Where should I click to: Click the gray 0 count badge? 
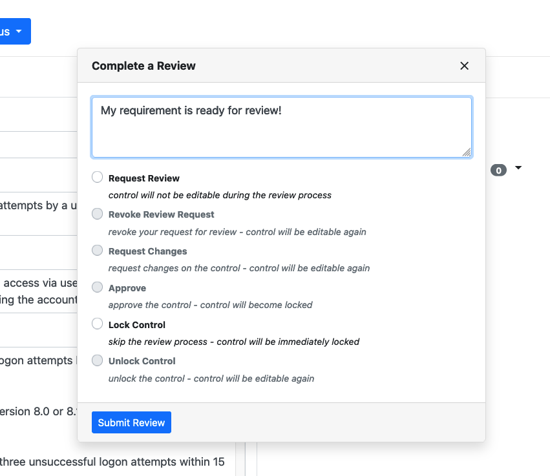coord(498,171)
